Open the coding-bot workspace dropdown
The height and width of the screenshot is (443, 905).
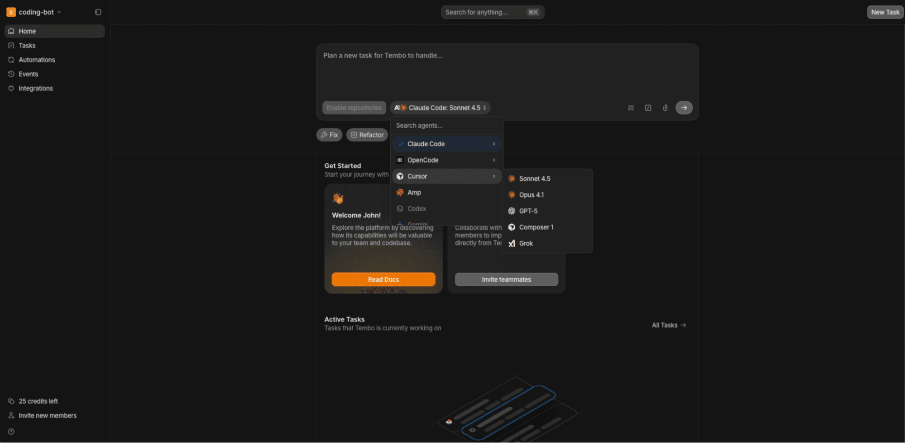pyautogui.click(x=36, y=12)
